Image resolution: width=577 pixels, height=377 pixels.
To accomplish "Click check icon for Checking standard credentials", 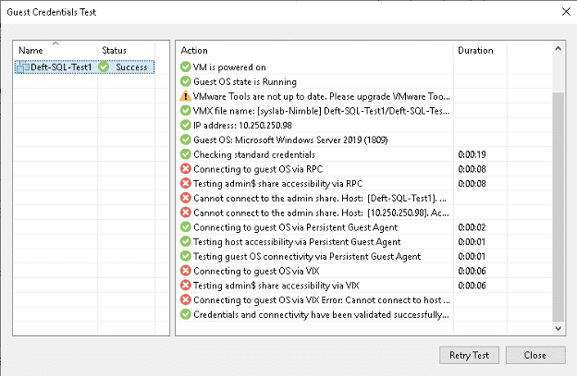I will 186,154.
